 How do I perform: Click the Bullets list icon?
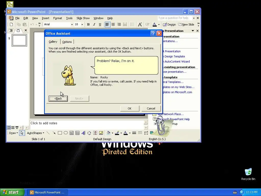pos(132,24)
